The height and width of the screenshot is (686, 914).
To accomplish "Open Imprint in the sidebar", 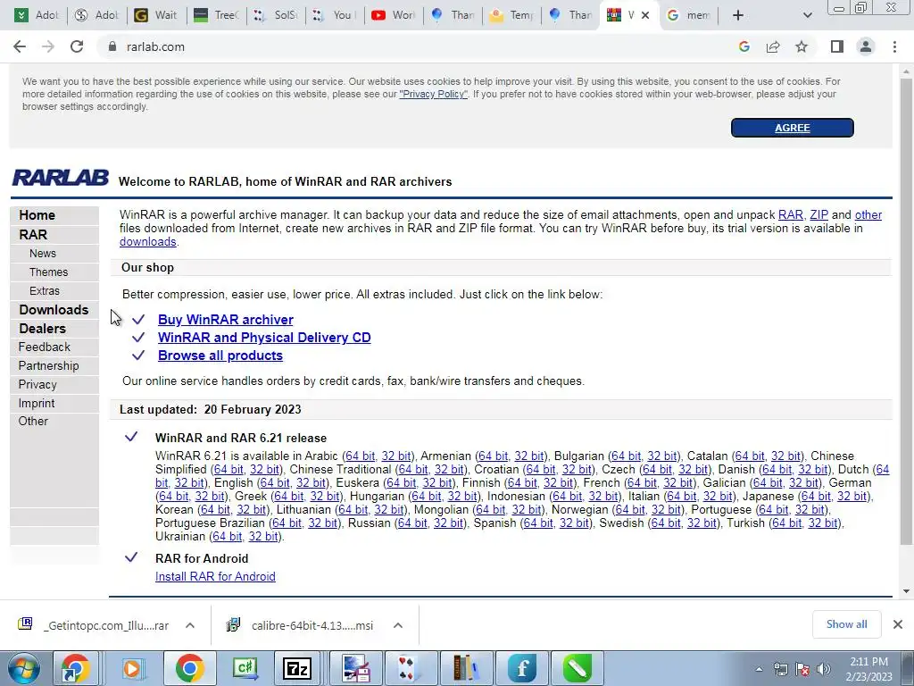I will 36,403.
